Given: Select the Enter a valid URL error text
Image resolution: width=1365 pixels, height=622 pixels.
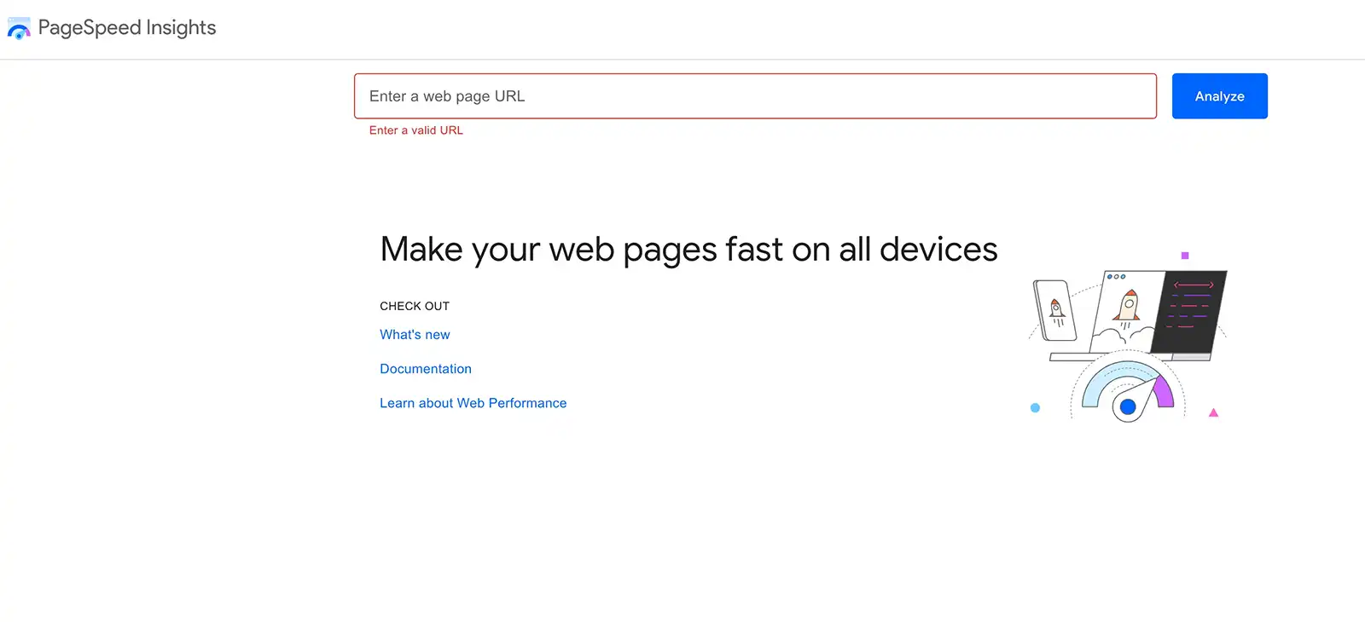Looking at the screenshot, I should pyautogui.click(x=416, y=130).
